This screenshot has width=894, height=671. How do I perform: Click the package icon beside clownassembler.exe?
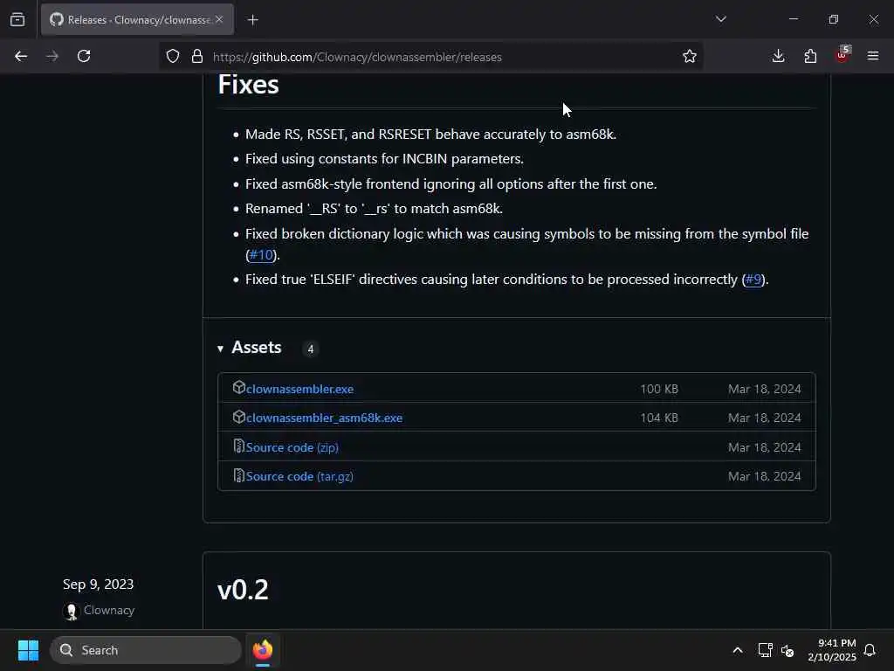tap(238, 387)
